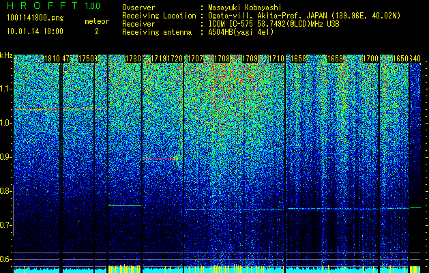Viewport: 429px width, 273px height.
Task: Click the 0.8 kHz axis tick label
Action: [6, 191]
